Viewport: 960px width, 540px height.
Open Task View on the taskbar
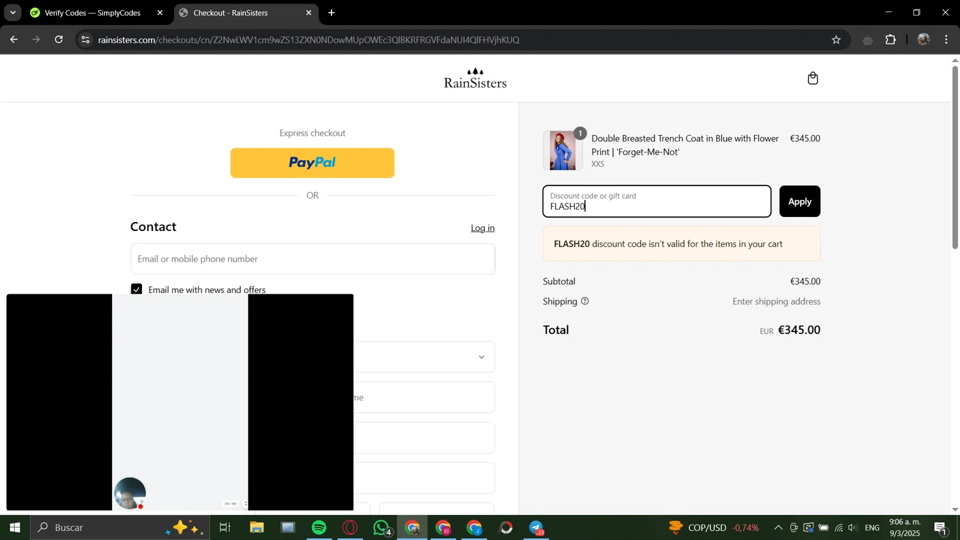[225, 528]
